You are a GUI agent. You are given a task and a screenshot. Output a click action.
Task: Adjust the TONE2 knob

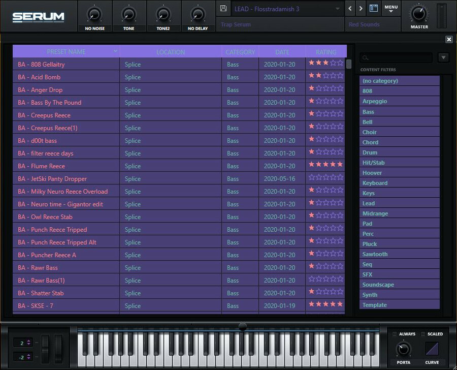[x=163, y=14]
